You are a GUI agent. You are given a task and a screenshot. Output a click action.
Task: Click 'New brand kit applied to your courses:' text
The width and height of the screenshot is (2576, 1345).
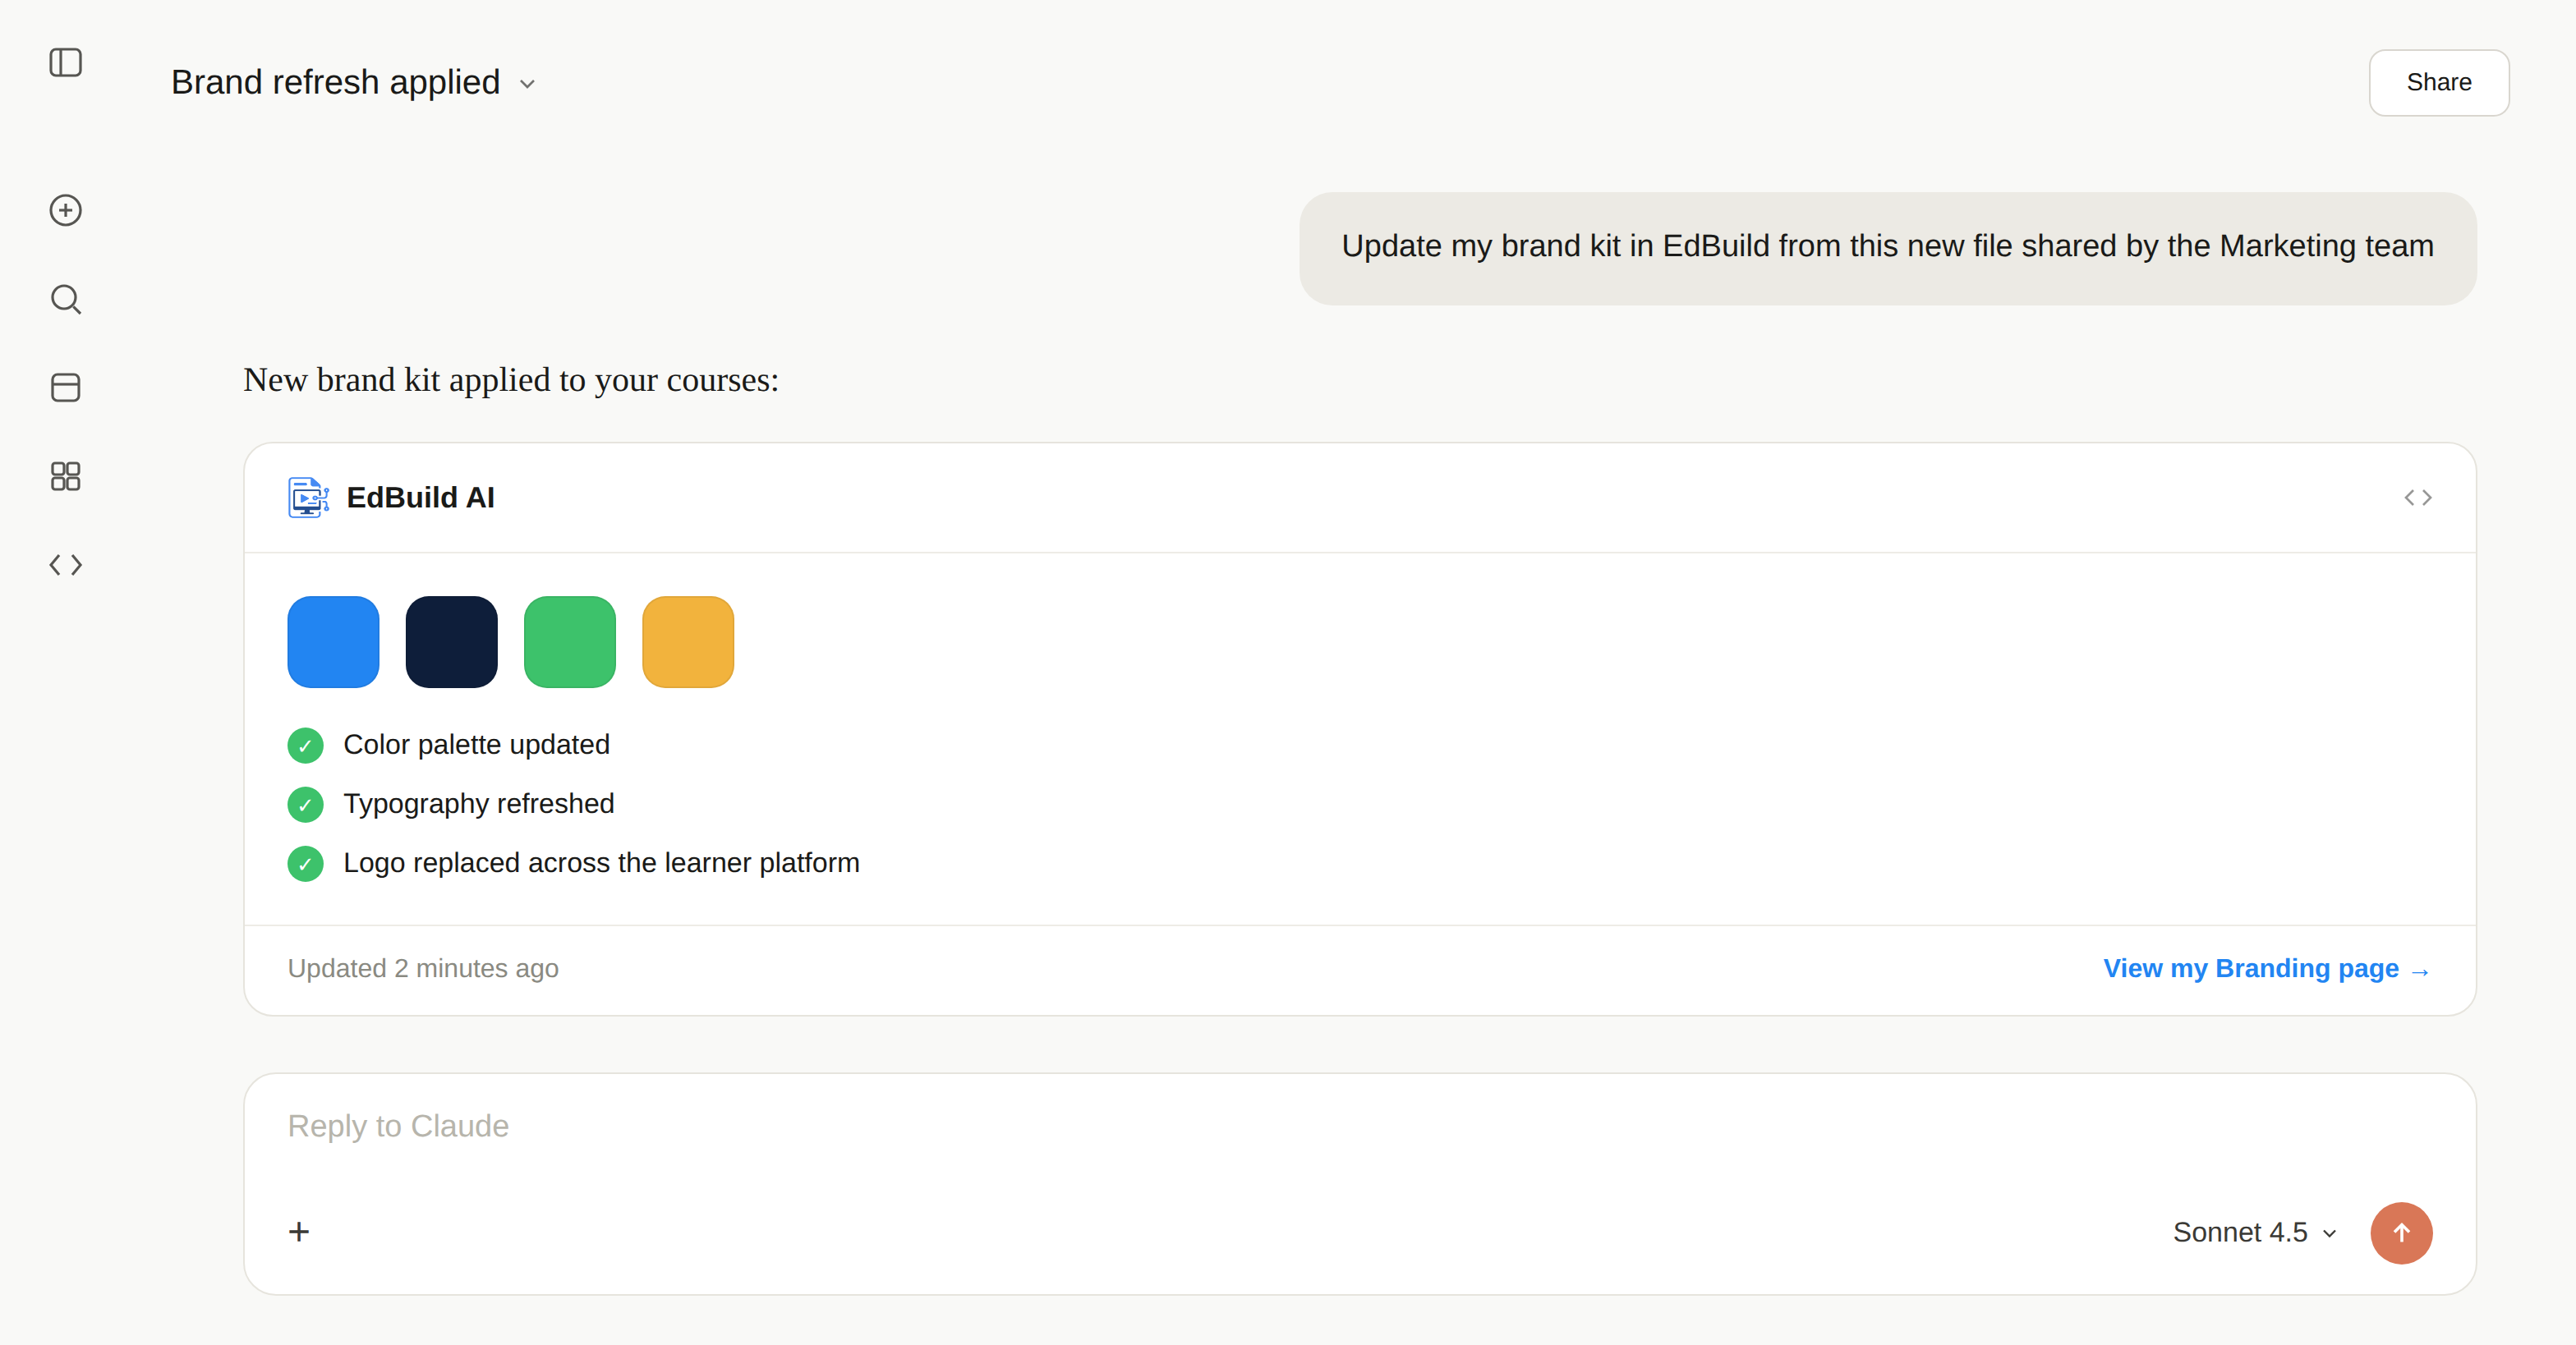511,379
